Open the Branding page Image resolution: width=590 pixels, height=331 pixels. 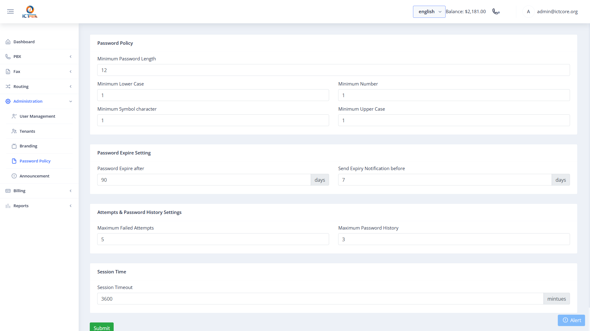39,146
